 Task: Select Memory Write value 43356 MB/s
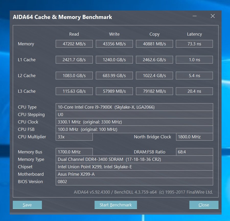click(114, 44)
